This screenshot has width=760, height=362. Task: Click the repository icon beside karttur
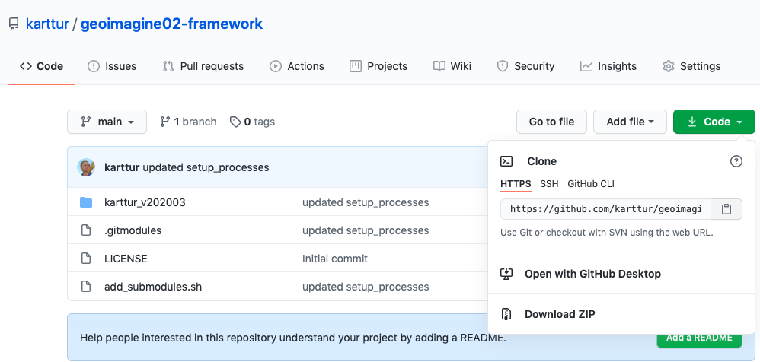tap(14, 24)
